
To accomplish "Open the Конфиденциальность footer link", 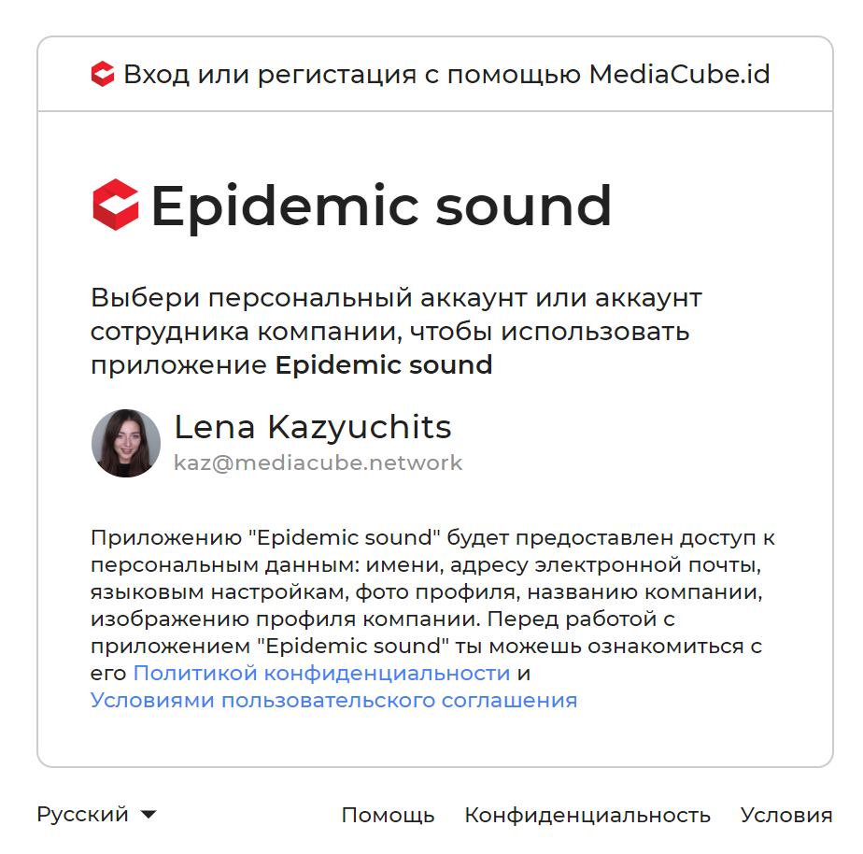I will 587,815.
